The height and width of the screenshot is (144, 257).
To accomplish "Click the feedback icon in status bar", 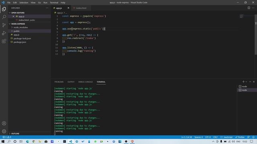I will click(x=249, y=137).
